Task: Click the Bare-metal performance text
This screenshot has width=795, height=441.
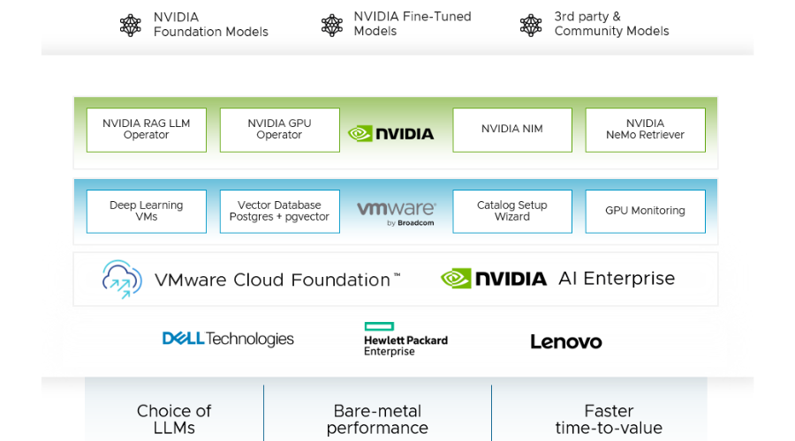Action: click(377, 419)
